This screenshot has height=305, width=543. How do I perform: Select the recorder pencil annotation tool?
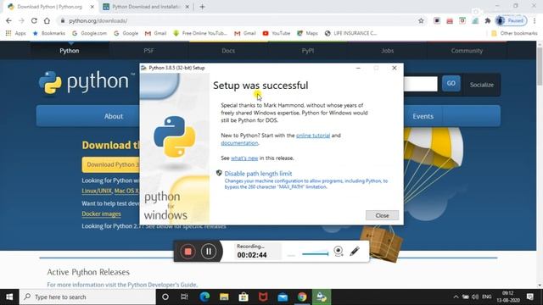355,251
